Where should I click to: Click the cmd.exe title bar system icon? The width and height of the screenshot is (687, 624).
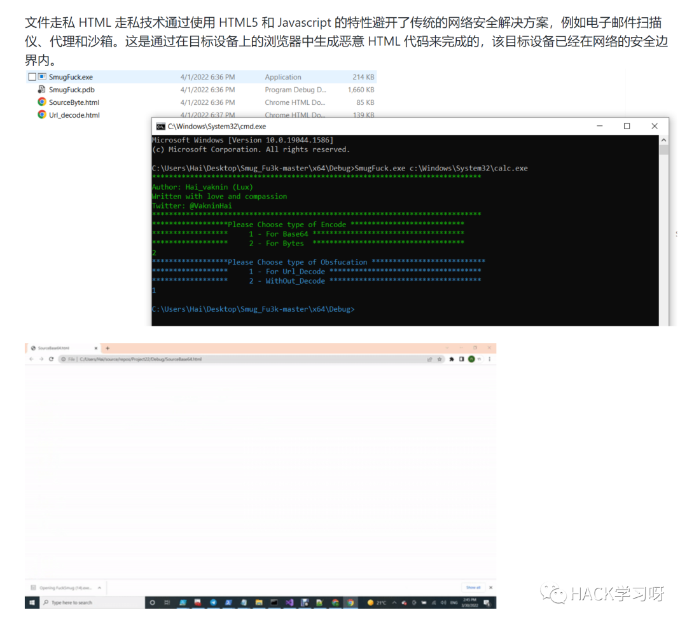161,127
